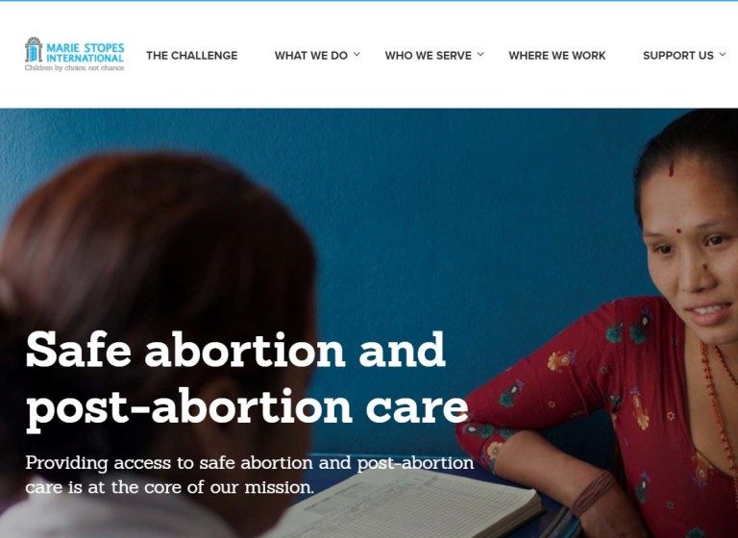This screenshot has height=538, width=738.
Task: Expand the chevron beside Who We Serve
Action: pyautogui.click(x=480, y=55)
